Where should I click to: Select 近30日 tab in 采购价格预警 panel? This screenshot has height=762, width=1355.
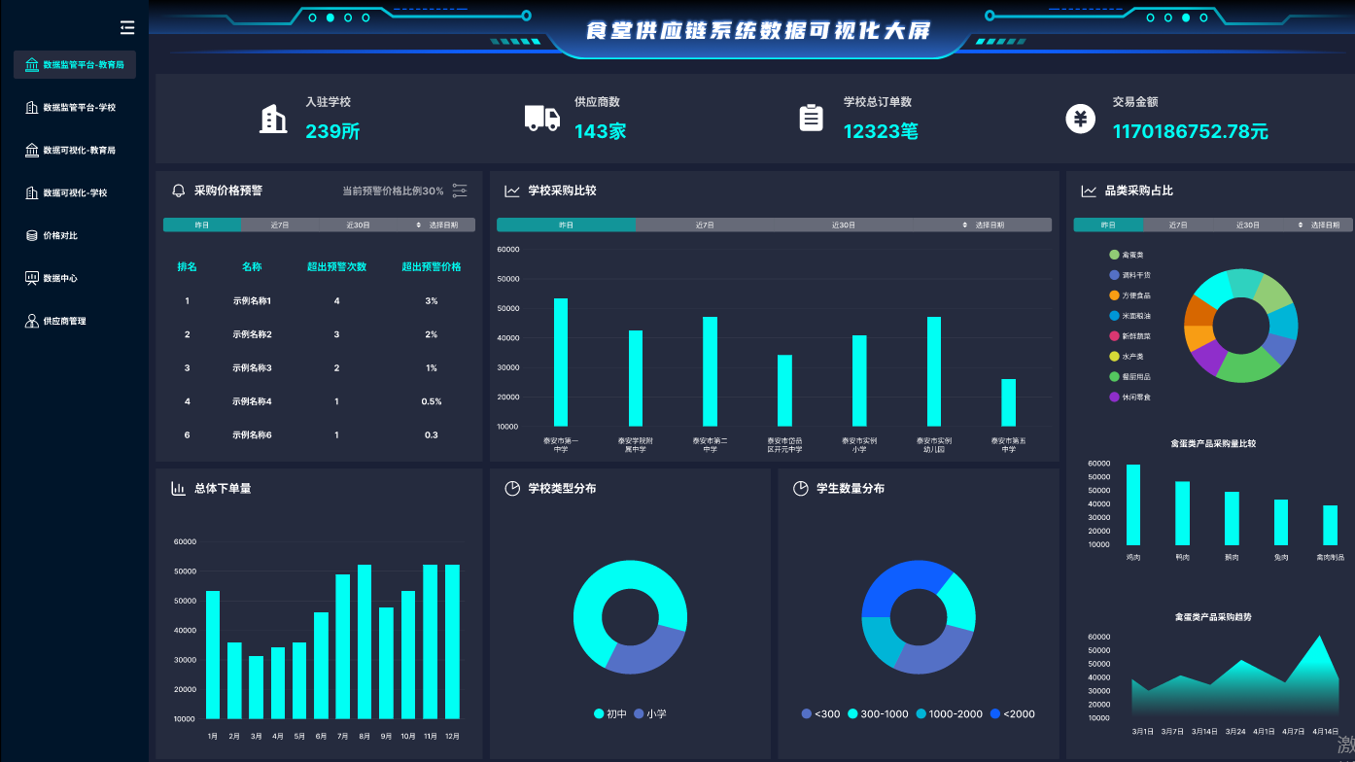(358, 225)
